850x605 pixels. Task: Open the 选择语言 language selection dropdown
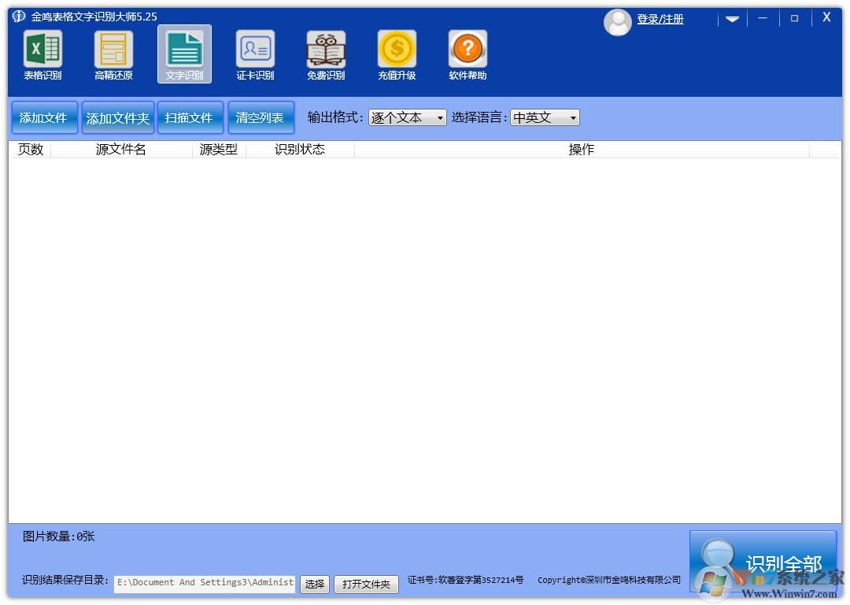pos(545,117)
